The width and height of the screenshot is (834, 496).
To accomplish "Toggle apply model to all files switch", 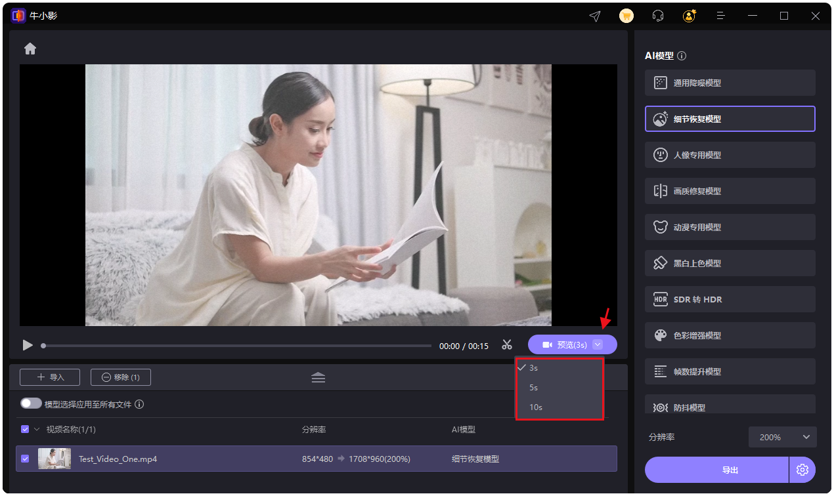I will click(31, 404).
